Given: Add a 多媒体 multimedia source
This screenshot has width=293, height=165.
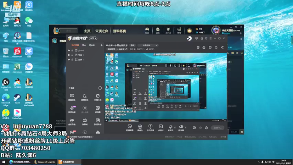Looking at the screenshot, I should coord(161,128).
